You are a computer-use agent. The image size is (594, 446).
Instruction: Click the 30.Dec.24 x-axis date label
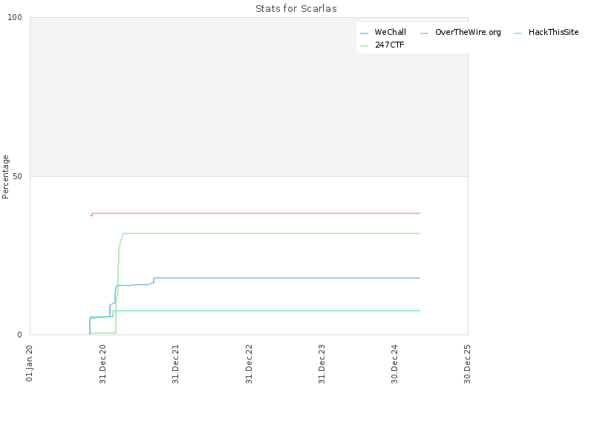[394, 364]
